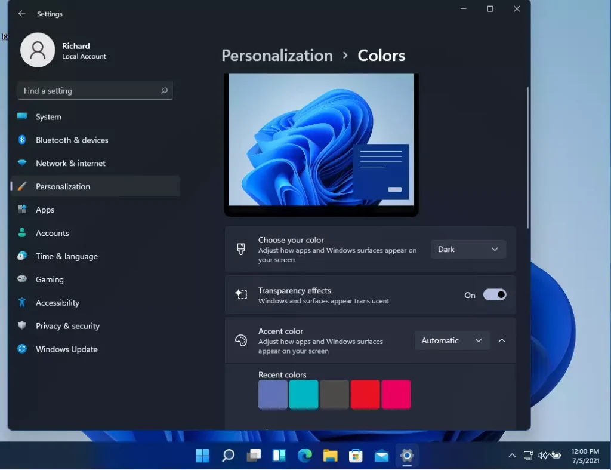Click the System monitor icon

click(x=22, y=116)
